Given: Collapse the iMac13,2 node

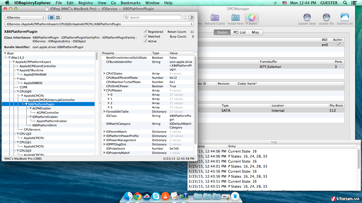Looking at the screenshot, I should (x=9, y=58).
